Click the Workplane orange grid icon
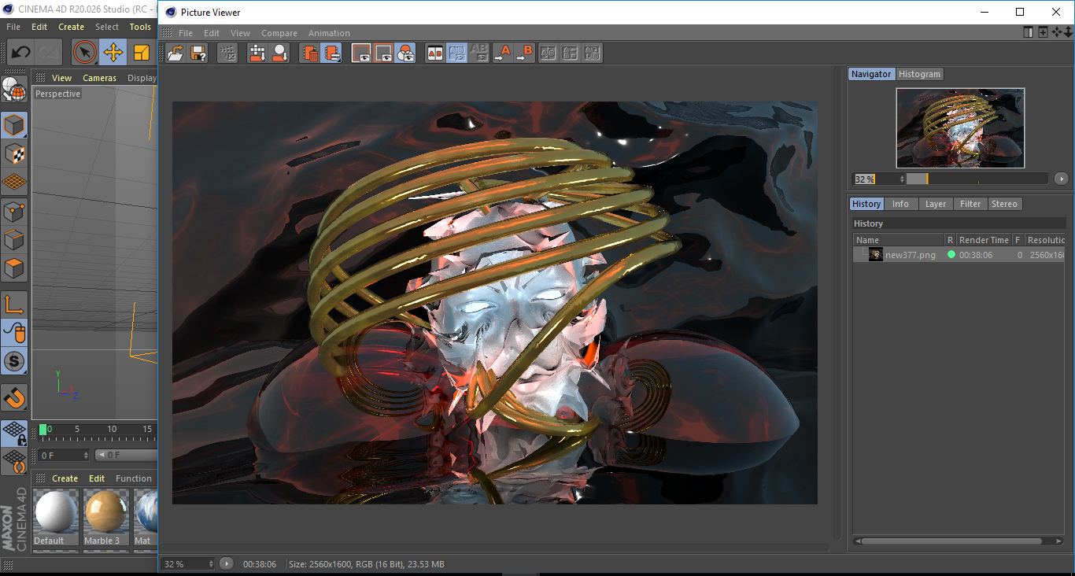Screen dimensions: 1075x576 pos(14,182)
